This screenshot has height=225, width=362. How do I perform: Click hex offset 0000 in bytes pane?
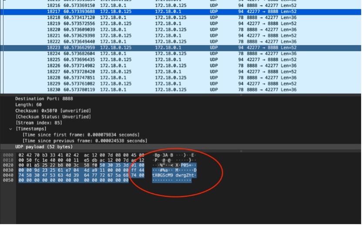[x=8, y=155]
